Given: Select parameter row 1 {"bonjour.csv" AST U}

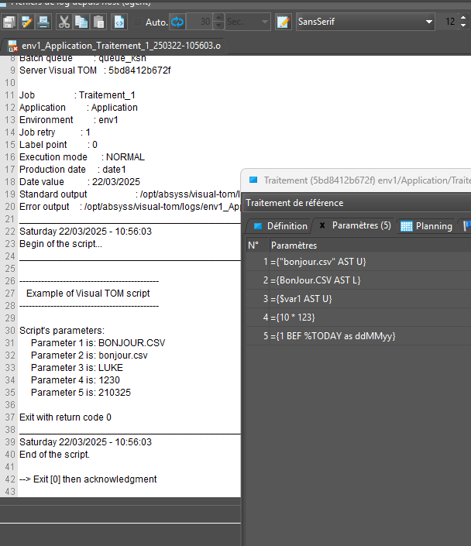Looking at the screenshot, I should point(359,262).
